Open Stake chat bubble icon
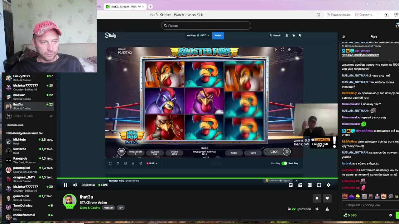The width and height of the screenshot is (399, 224). (300, 35)
